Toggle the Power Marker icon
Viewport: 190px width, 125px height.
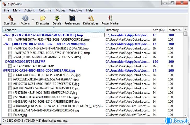(x=110, y=18)
